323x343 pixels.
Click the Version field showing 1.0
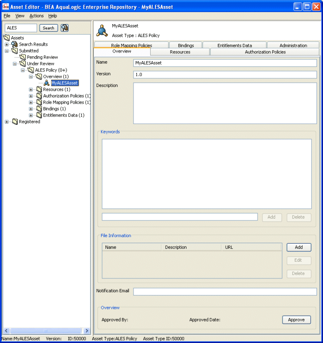coord(225,74)
